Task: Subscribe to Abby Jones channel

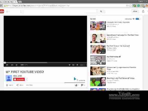Action: 19,79
